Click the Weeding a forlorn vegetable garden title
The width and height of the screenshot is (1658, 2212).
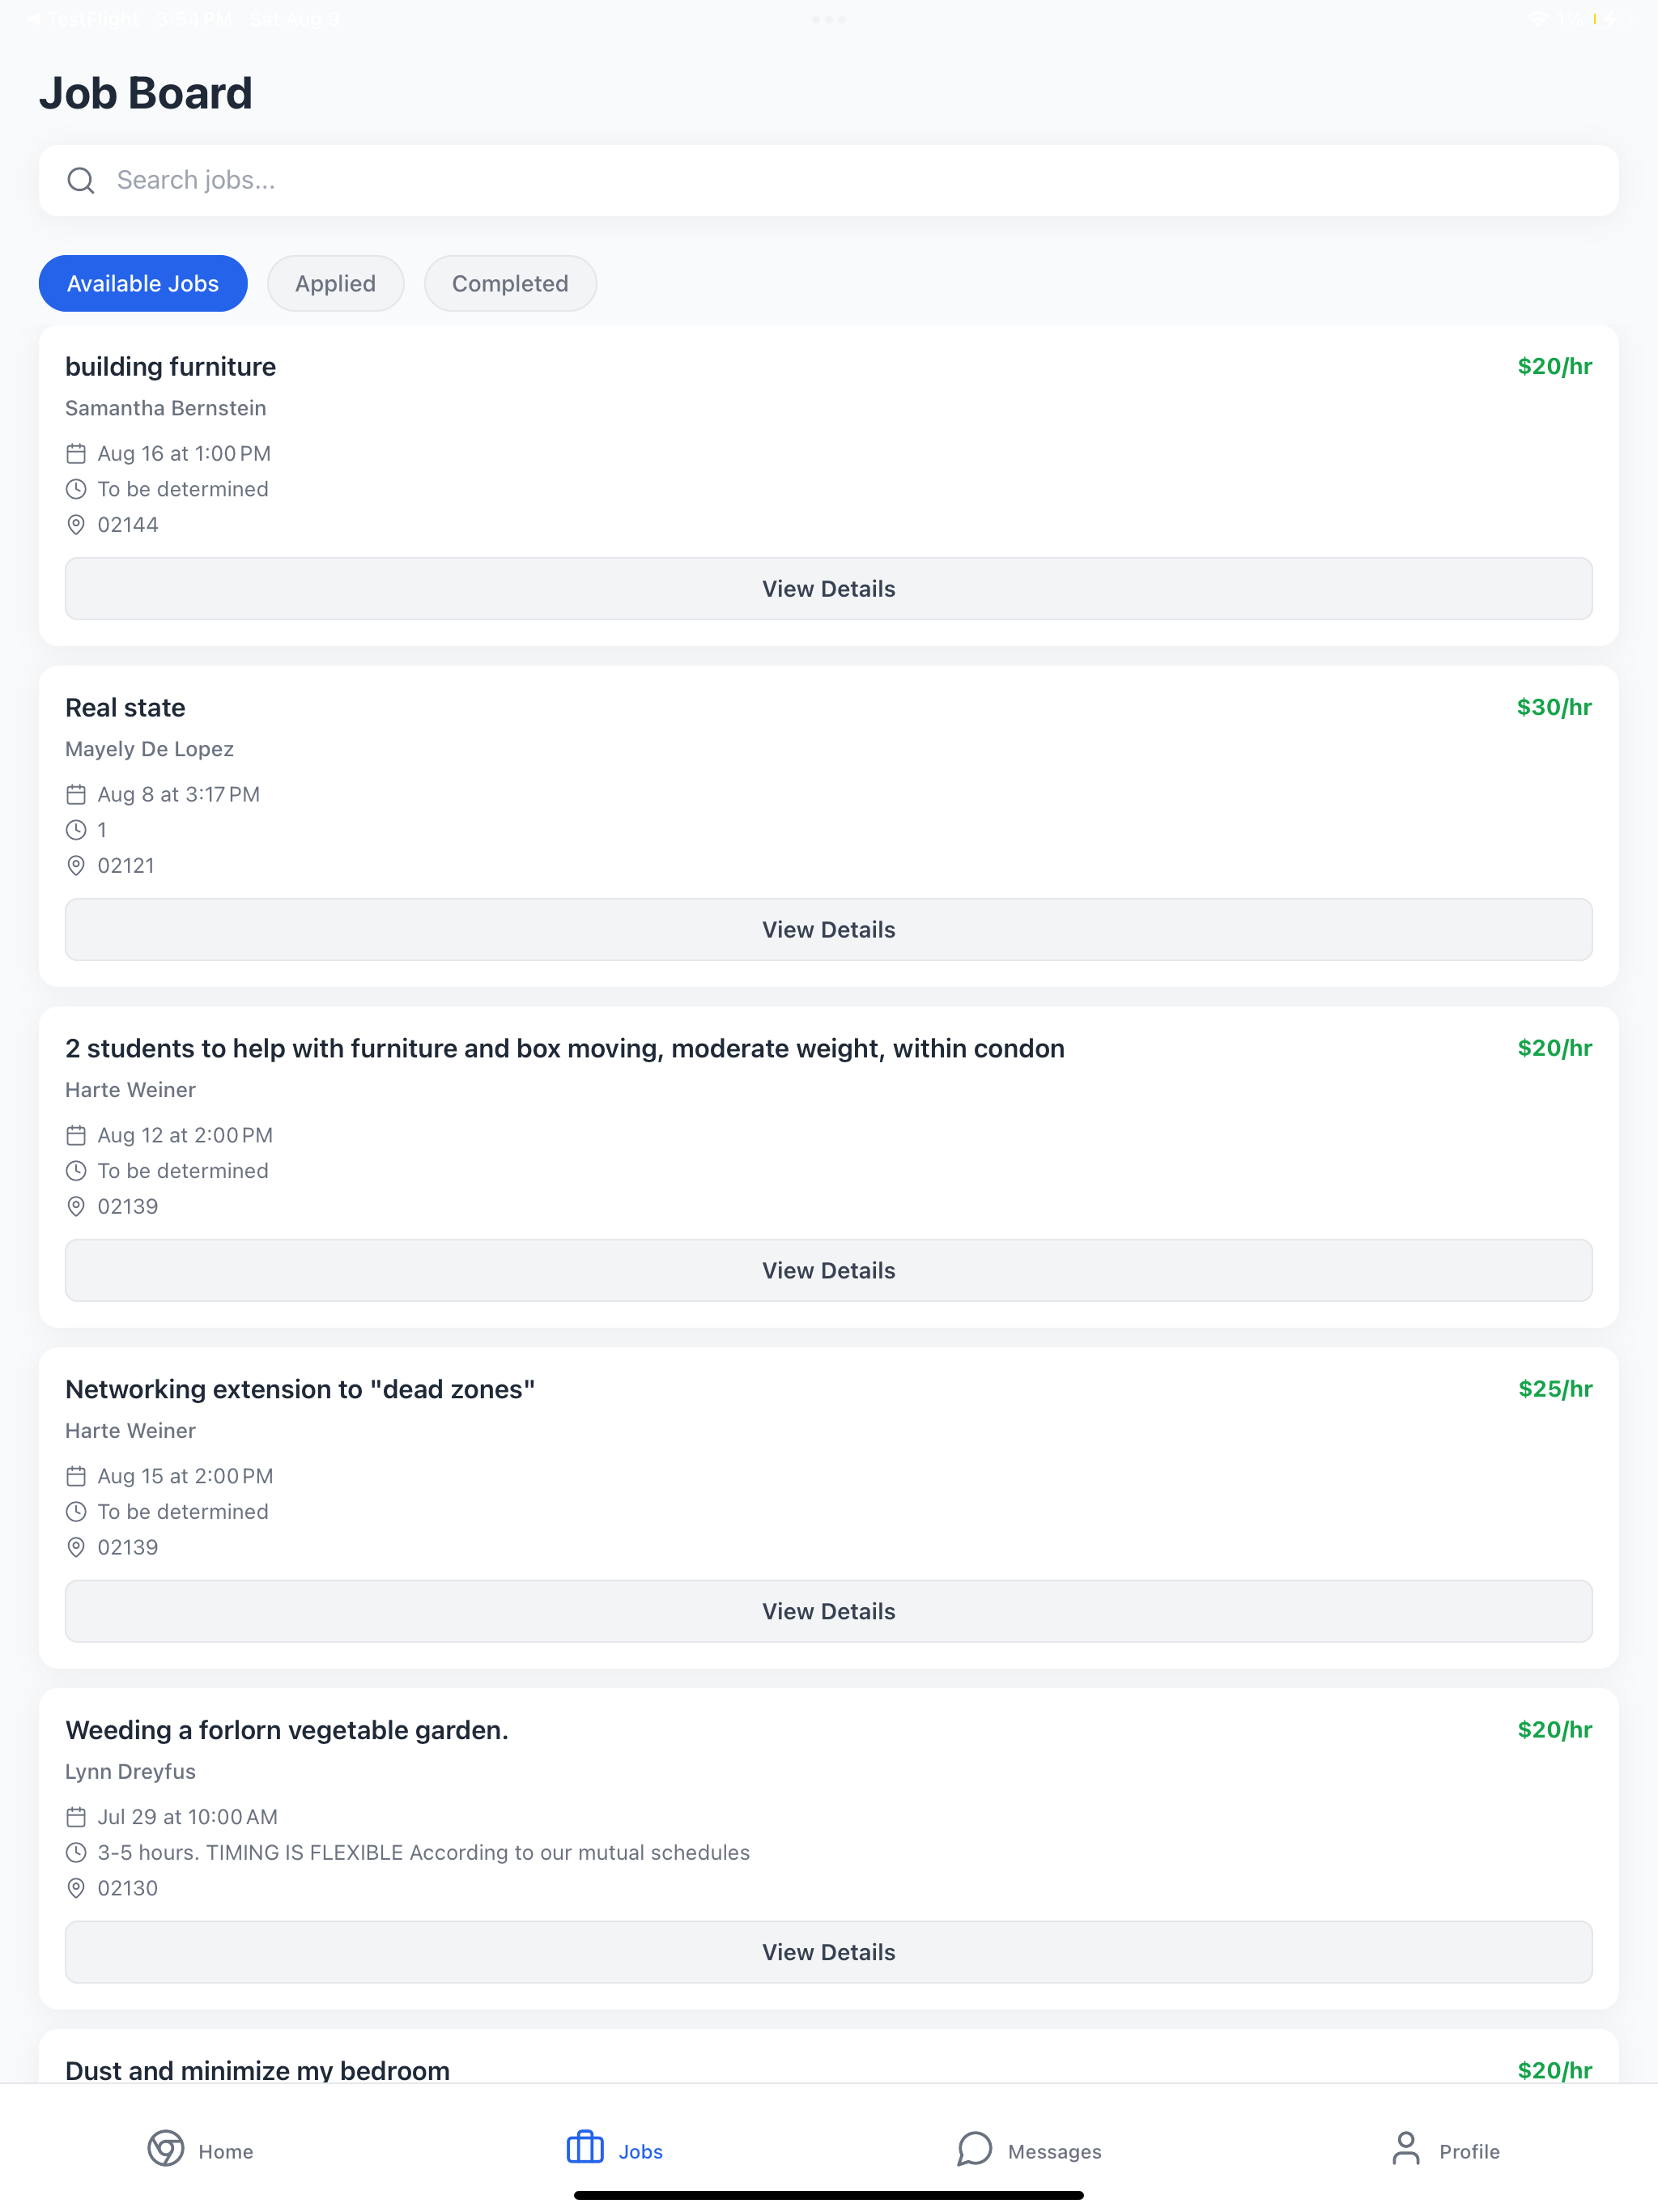(x=287, y=1731)
